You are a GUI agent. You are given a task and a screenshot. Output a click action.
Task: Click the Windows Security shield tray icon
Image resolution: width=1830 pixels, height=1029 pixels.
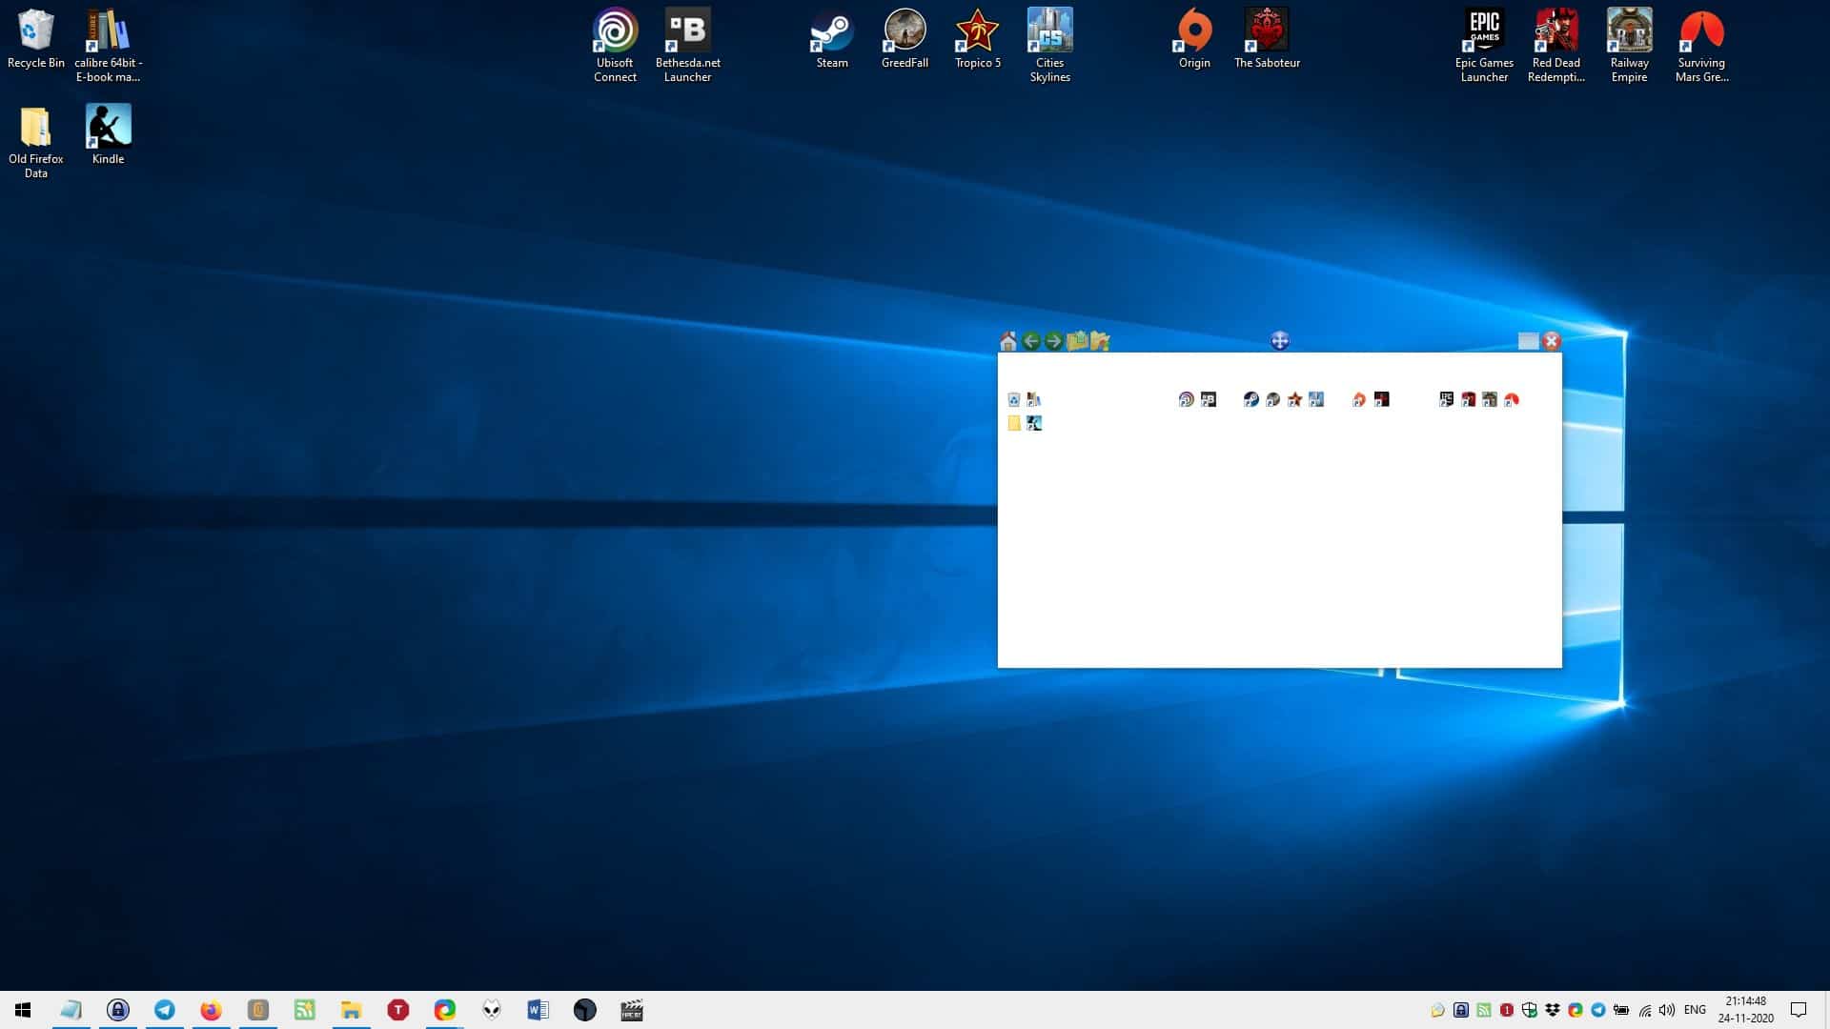(x=1530, y=1010)
